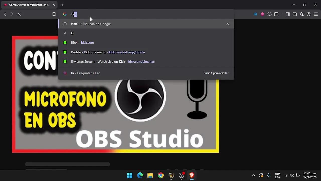Click Brave browser taskbar icon
This screenshot has height=181, width=321.
point(192,175)
